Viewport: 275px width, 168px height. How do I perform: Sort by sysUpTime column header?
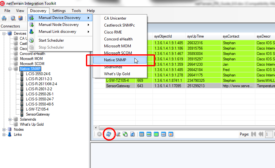click(x=195, y=36)
